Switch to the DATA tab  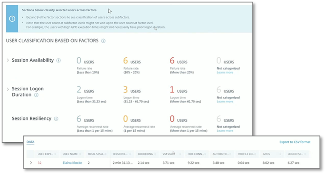[x=30, y=142]
